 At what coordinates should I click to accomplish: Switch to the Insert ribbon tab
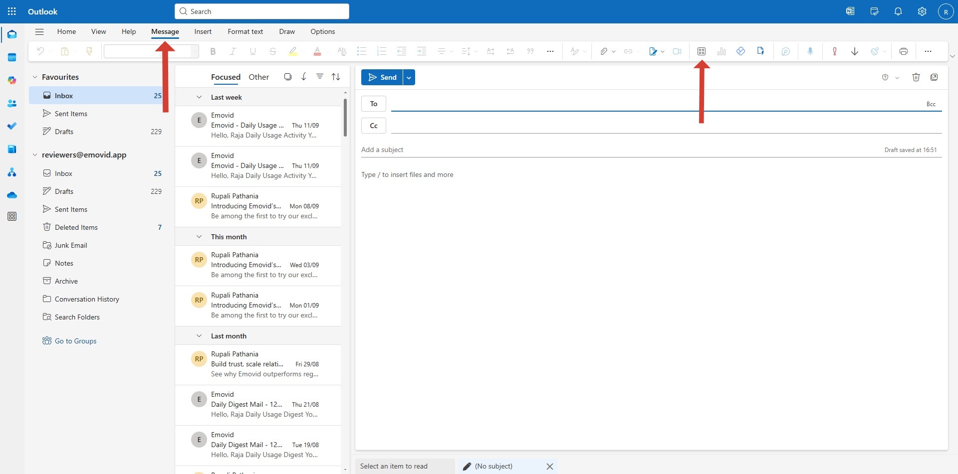coord(203,31)
